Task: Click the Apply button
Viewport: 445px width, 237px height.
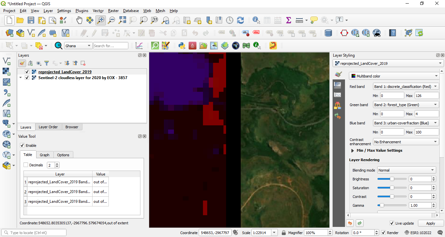Action: (x=431, y=223)
